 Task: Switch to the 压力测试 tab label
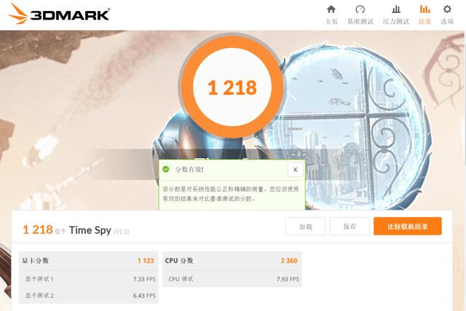[396, 21]
